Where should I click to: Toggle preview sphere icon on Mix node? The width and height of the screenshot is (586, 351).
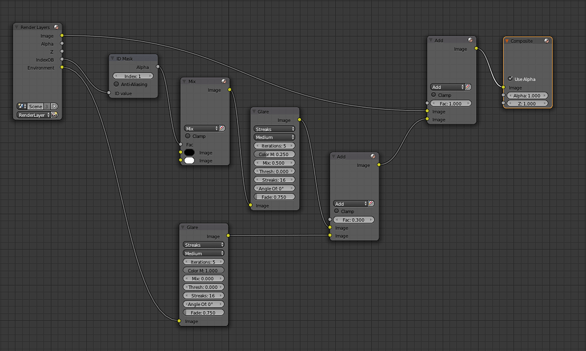click(x=224, y=81)
